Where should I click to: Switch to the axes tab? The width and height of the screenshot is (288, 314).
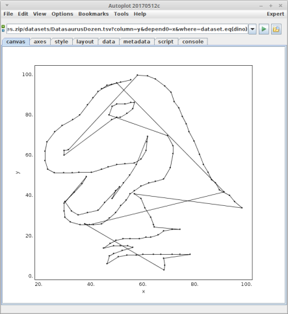click(40, 42)
